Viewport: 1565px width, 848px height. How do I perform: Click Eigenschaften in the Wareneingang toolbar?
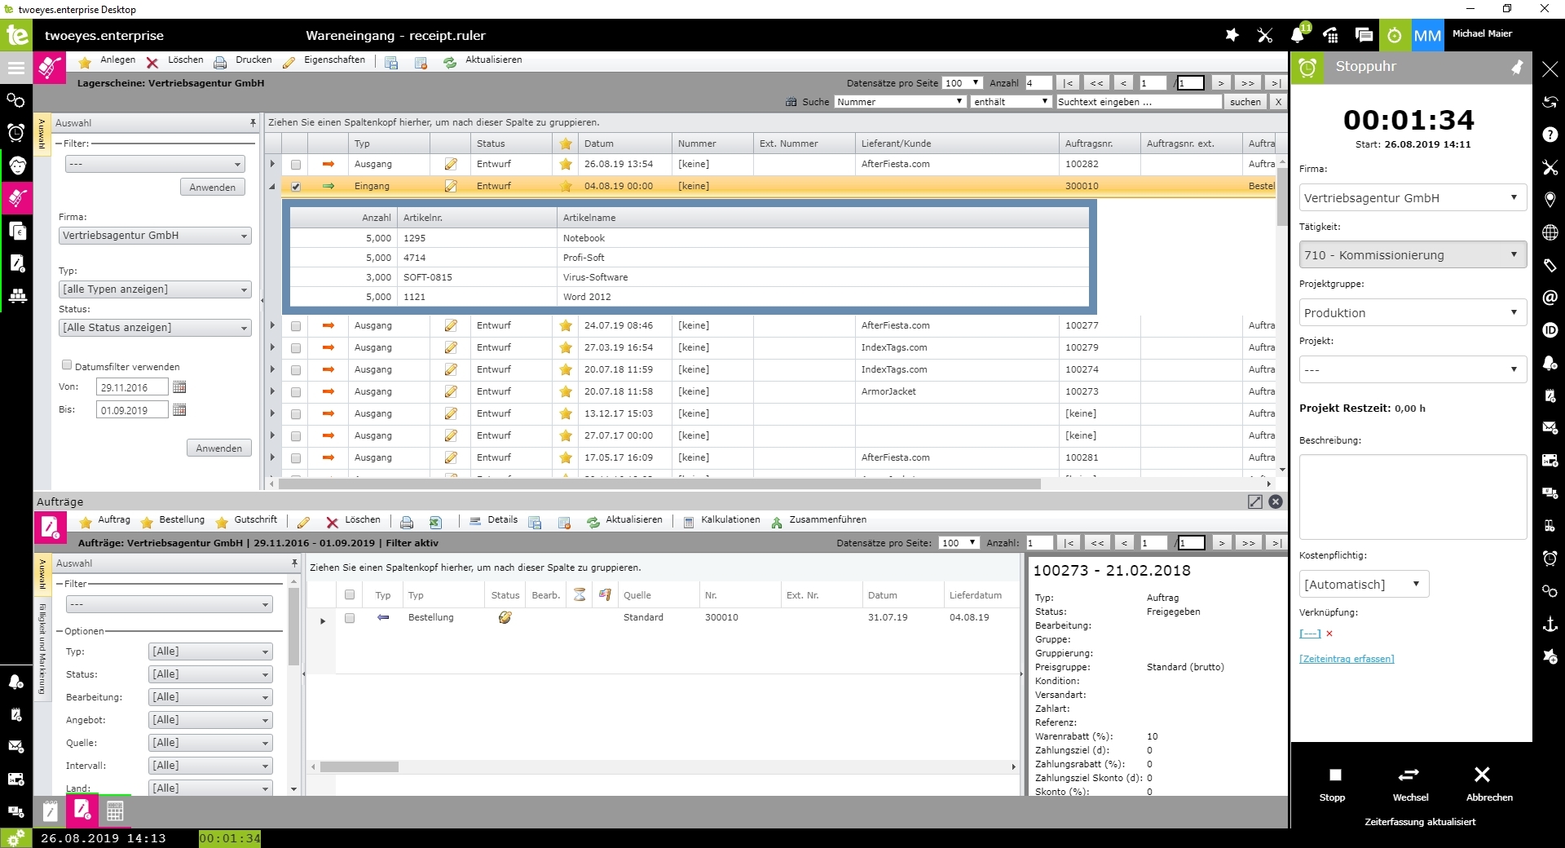click(334, 60)
